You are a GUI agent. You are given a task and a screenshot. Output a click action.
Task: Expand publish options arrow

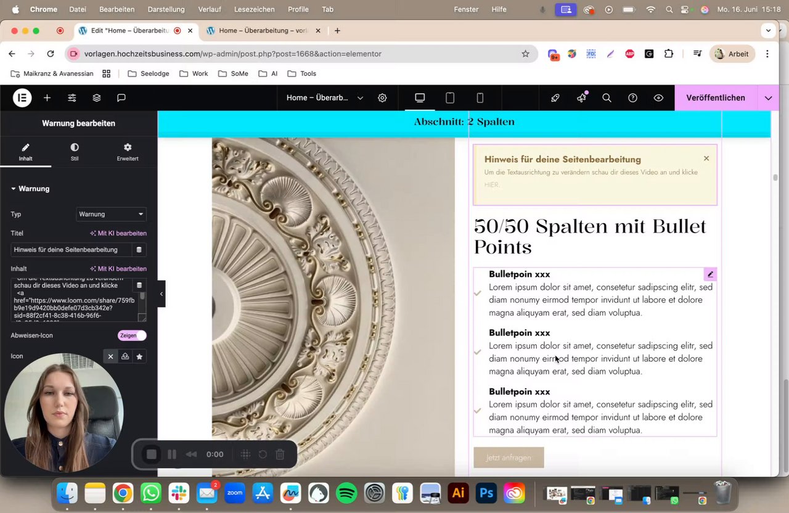pos(768,97)
